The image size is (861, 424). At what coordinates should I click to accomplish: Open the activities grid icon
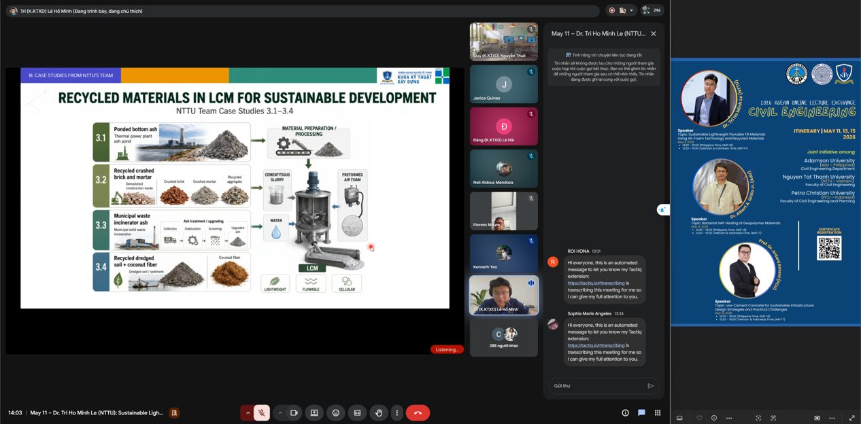click(658, 412)
